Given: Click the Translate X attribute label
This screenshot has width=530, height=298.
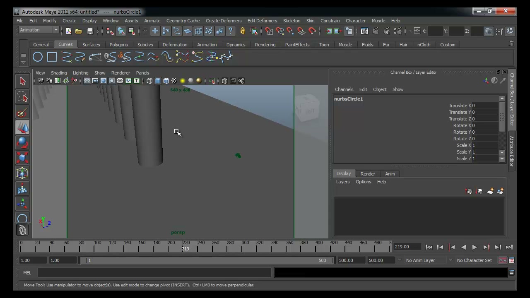Looking at the screenshot, I should 460,106.
